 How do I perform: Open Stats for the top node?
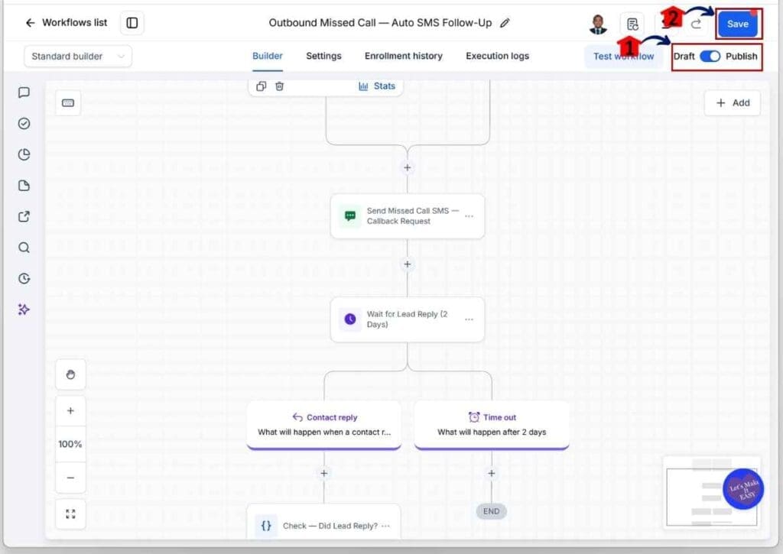[x=377, y=86]
